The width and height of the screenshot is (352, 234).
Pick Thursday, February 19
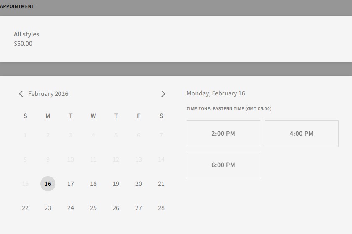116,184
